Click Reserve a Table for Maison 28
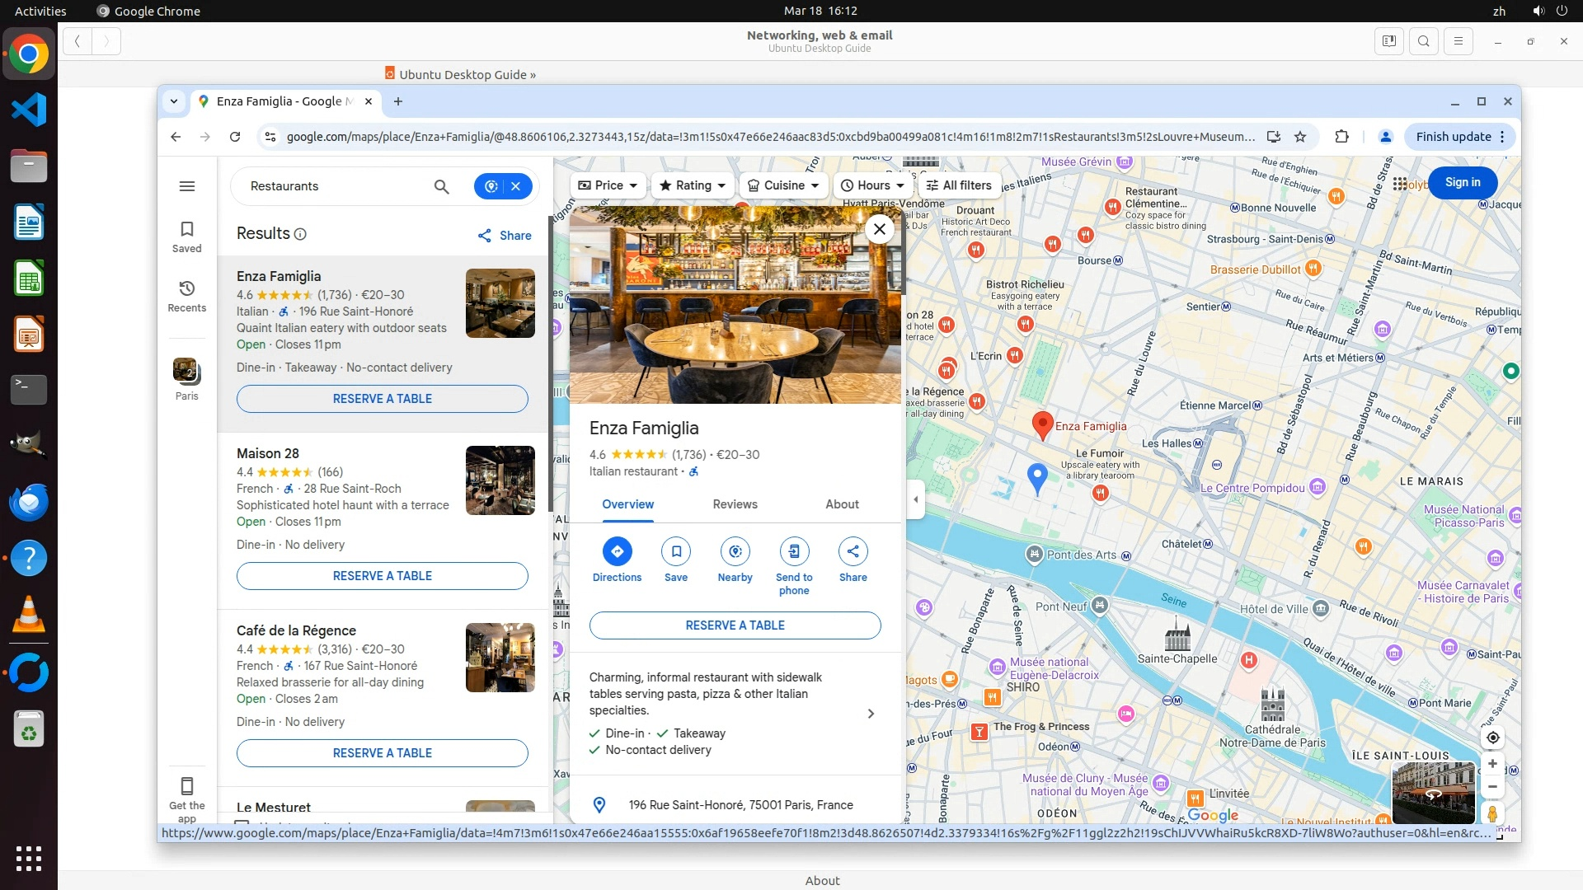The height and width of the screenshot is (890, 1583). pyautogui.click(x=383, y=576)
